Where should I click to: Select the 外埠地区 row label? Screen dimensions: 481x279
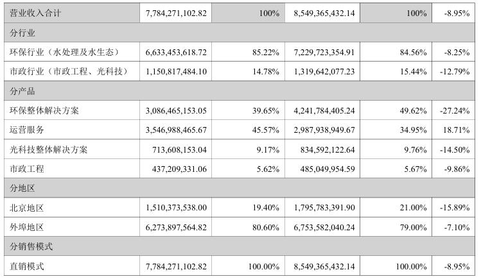point(27,227)
